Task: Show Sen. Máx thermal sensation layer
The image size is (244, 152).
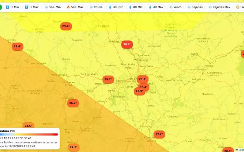Action: pos(75,7)
